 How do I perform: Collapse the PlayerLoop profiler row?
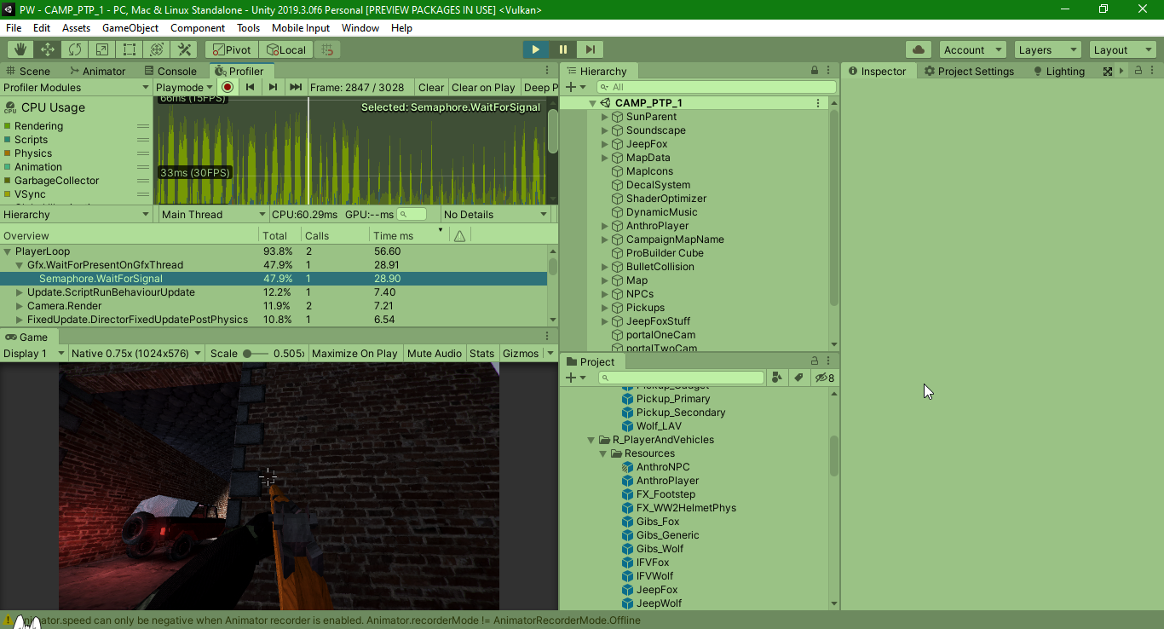point(8,251)
